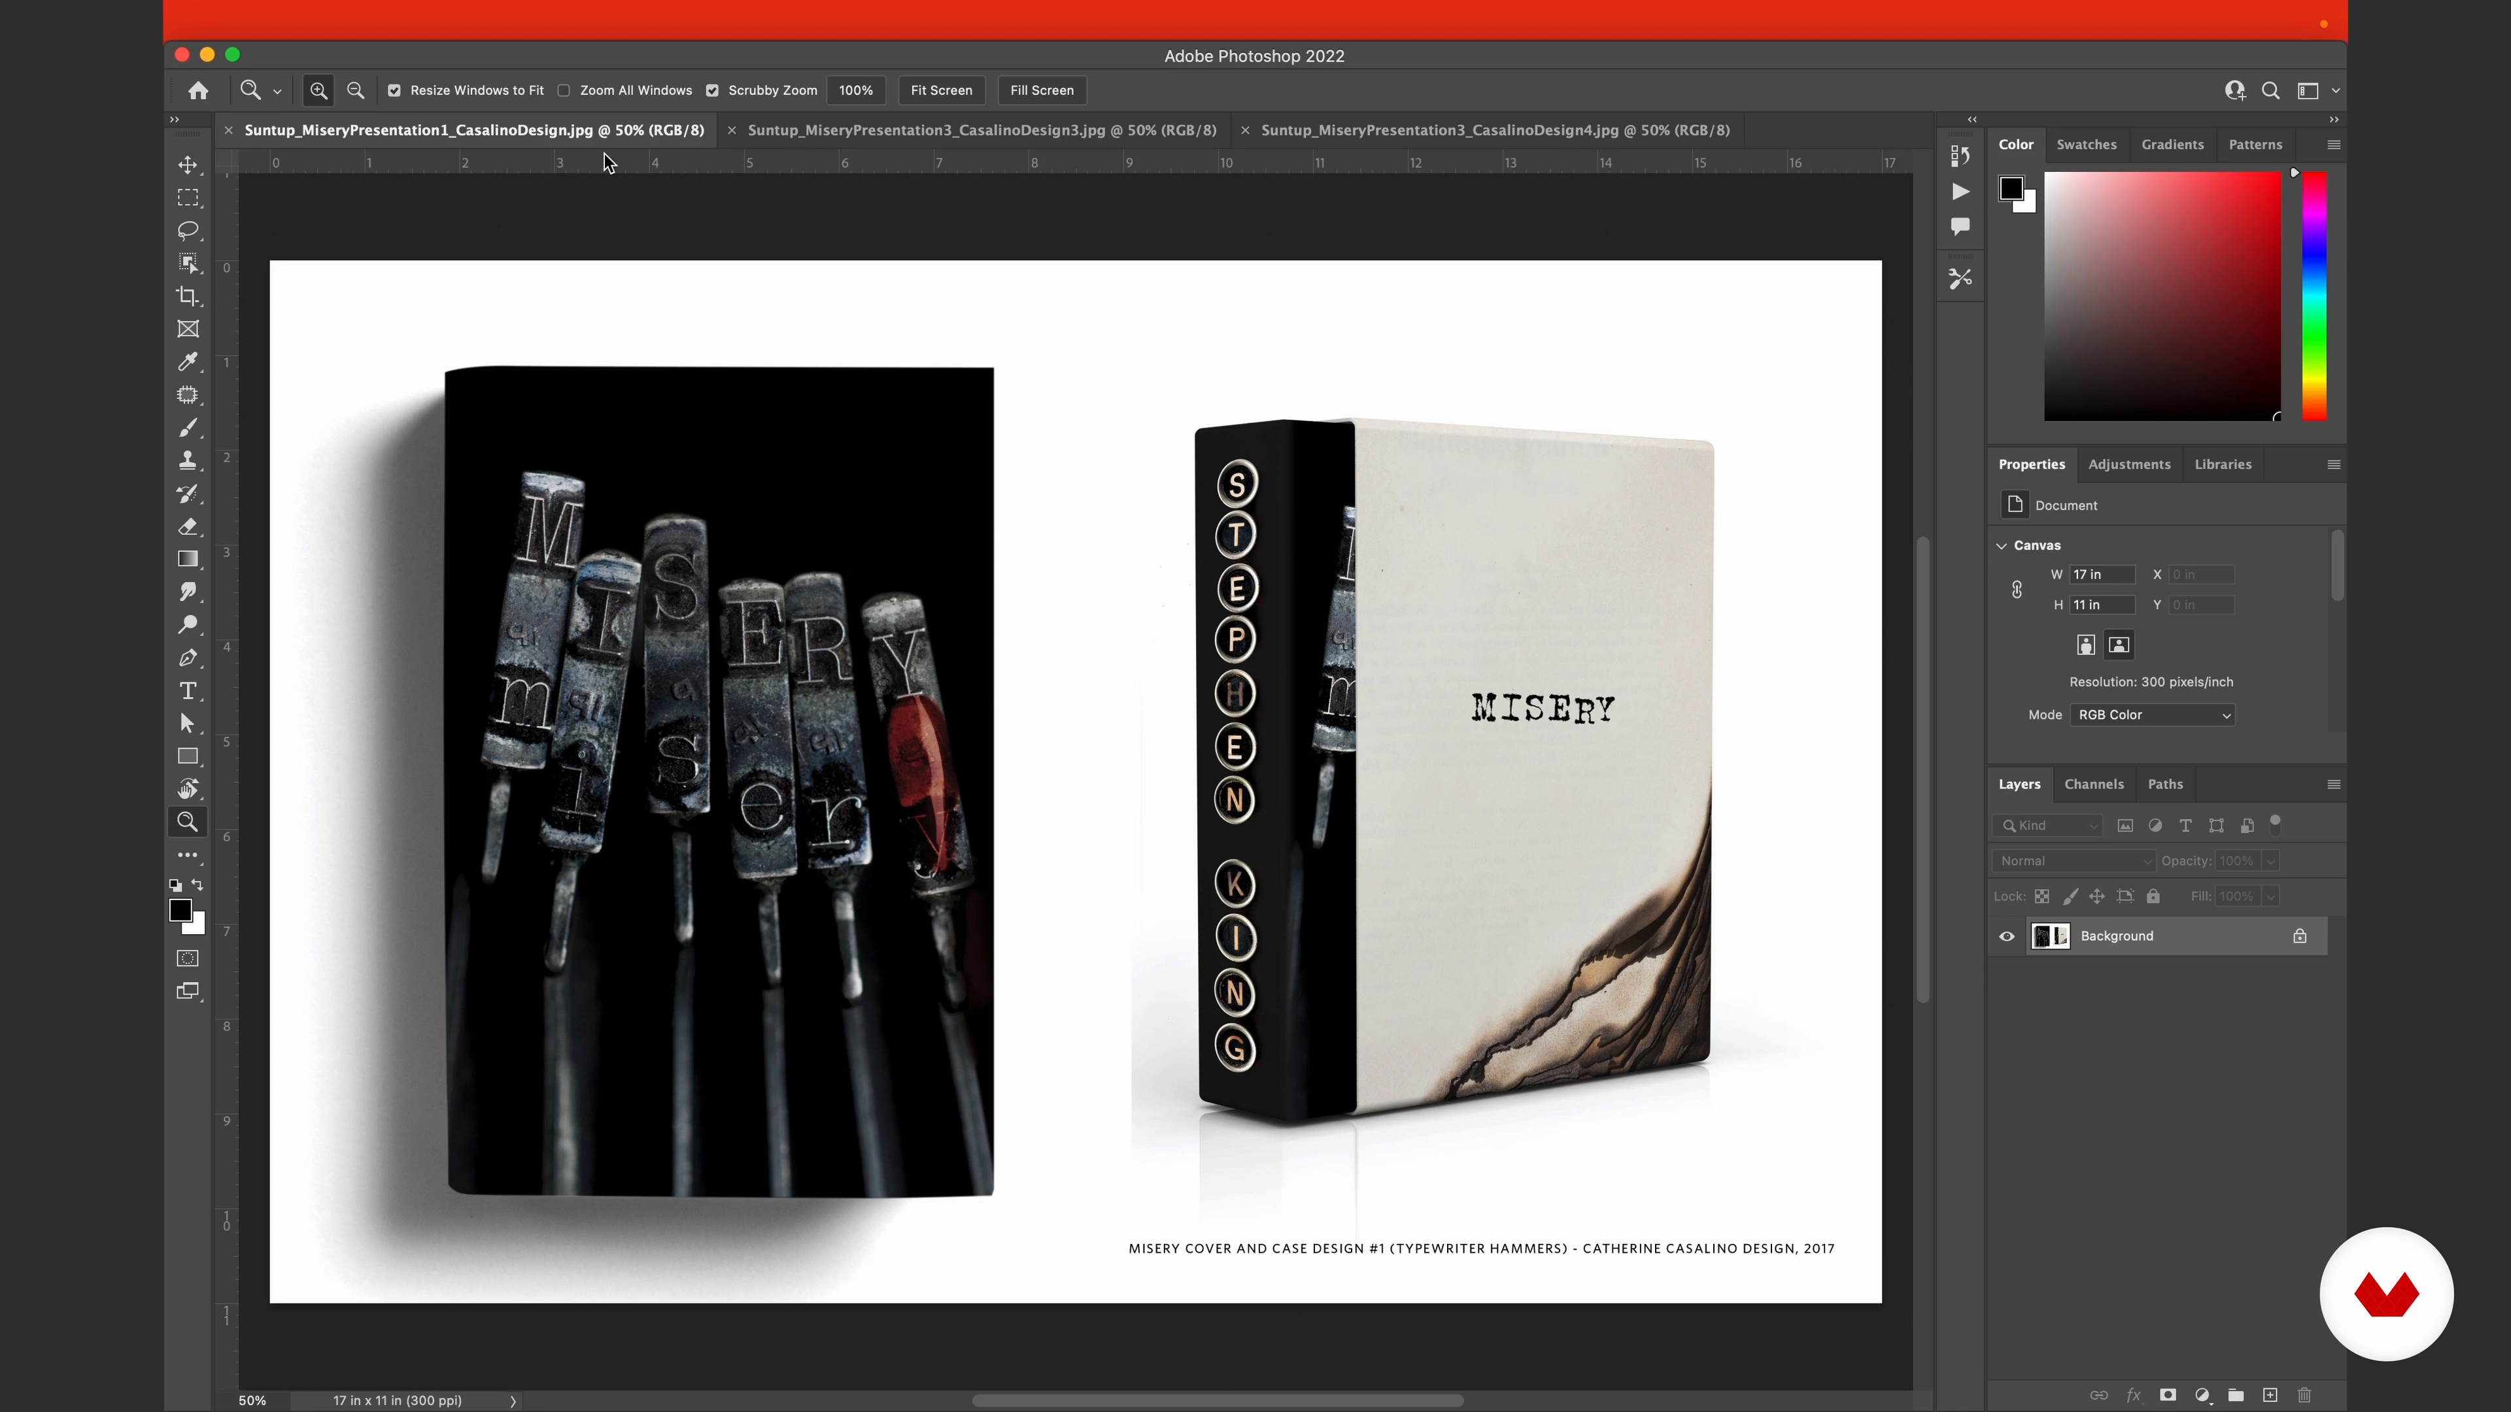Select the Horizontal Type tool
The width and height of the screenshot is (2511, 1412).
(x=188, y=691)
